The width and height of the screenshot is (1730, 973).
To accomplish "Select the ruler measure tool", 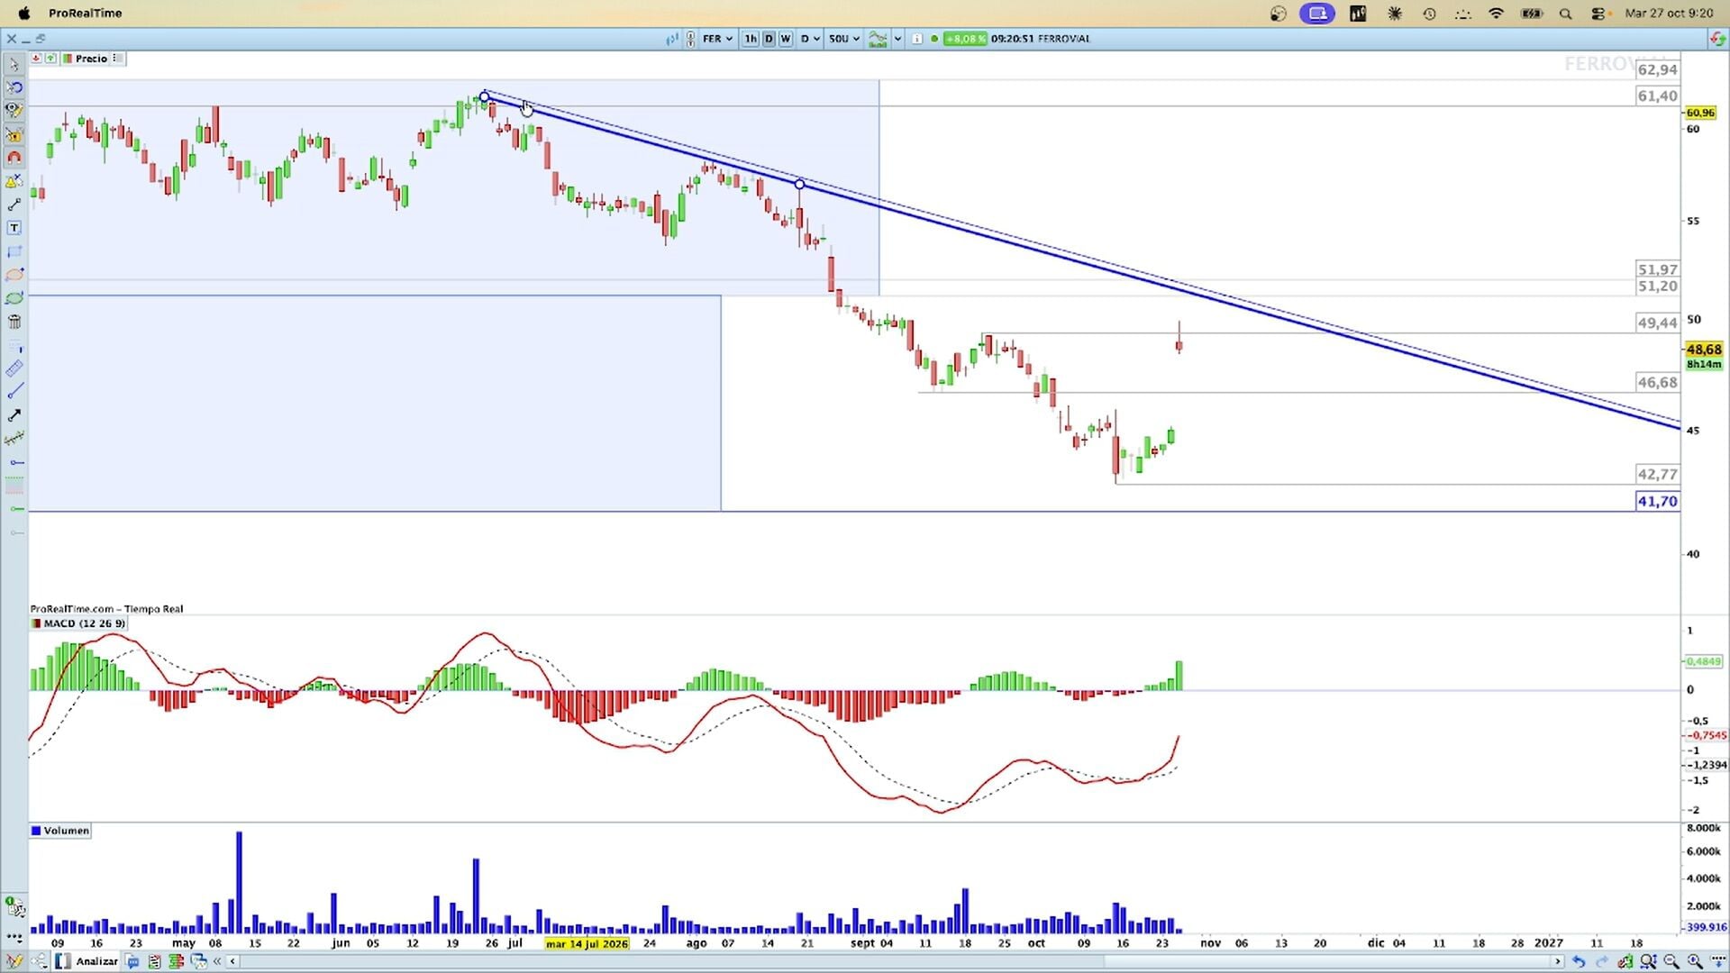I will pyautogui.click(x=14, y=368).
